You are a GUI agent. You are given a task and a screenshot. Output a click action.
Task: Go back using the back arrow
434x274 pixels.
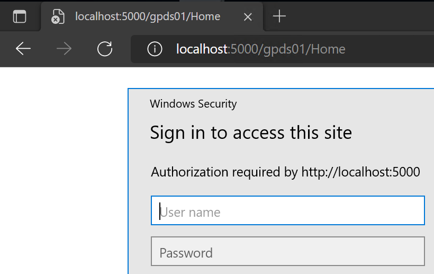[x=23, y=49]
